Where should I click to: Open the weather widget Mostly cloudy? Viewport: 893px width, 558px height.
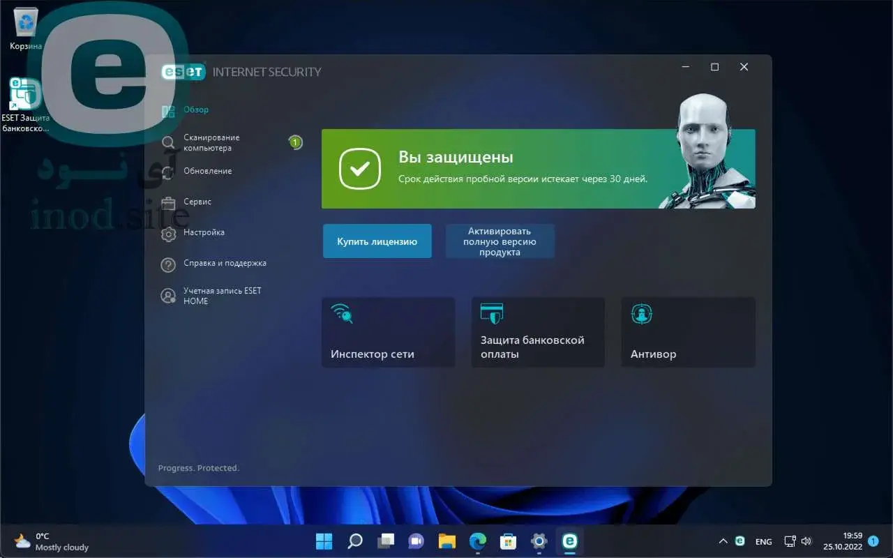(x=52, y=541)
